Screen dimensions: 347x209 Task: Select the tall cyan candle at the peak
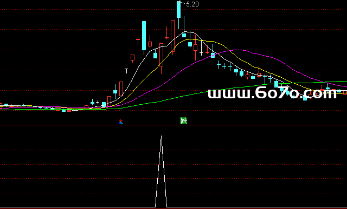pyautogui.click(x=178, y=10)
